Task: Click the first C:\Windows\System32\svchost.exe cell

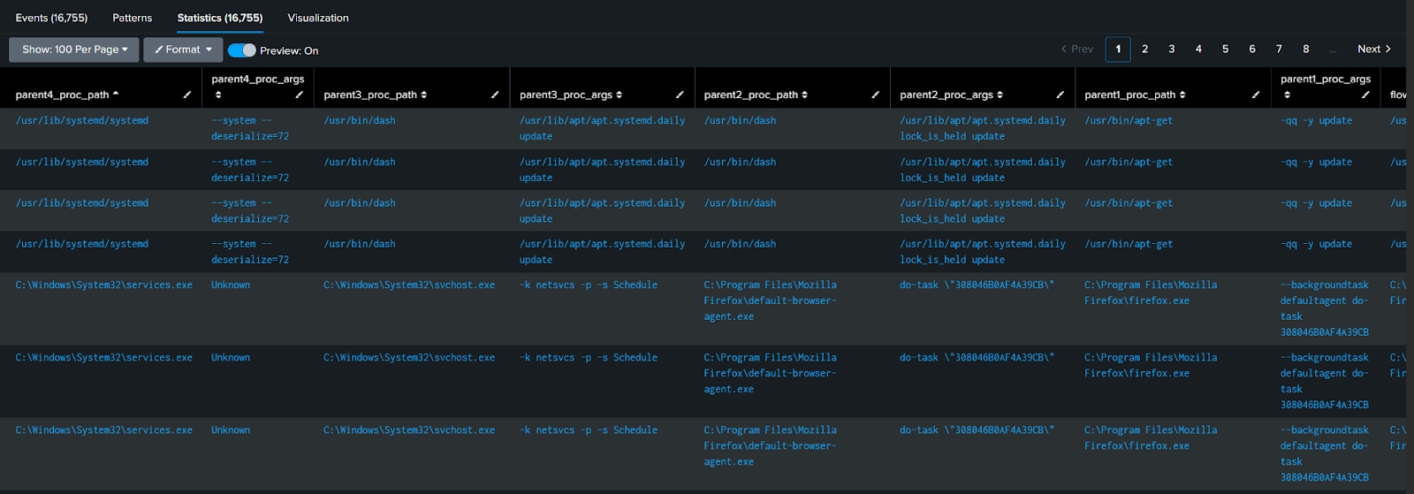Action: [x=409, y=285]
